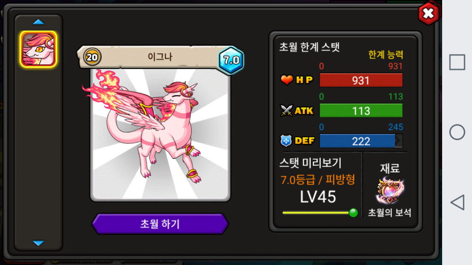Tap the 7.0 grade hexagon badge
Image resolution: width=472 pixels, height=265 pixels.
pos(231,60)
